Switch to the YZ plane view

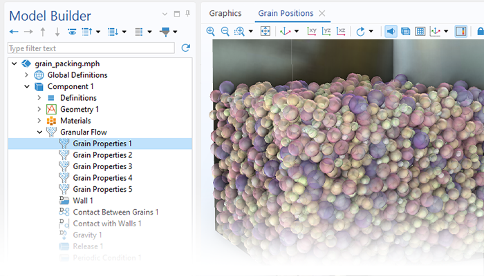326,31
